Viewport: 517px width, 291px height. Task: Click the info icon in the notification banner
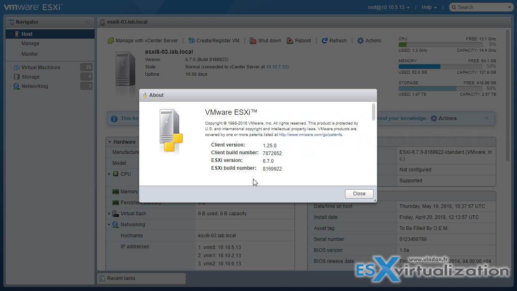point(114,118)
